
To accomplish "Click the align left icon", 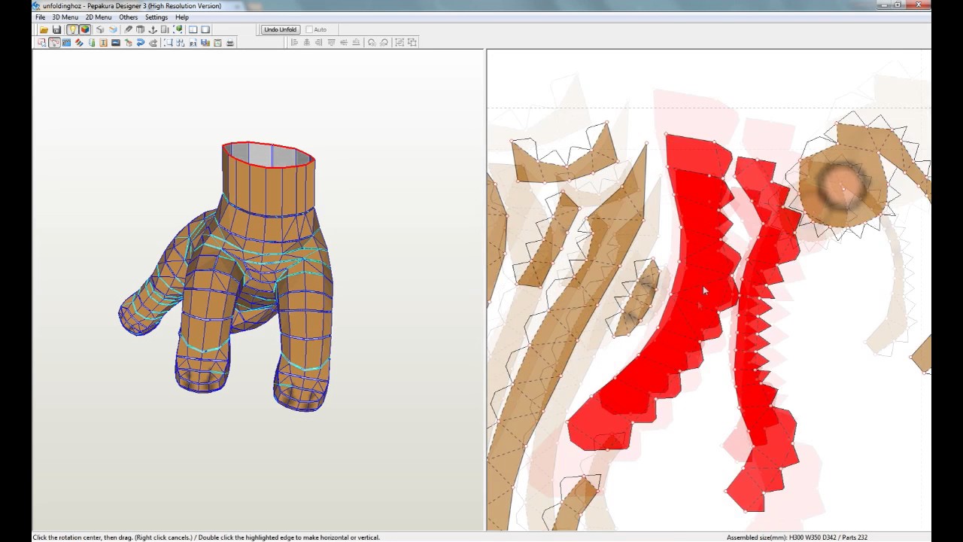I will tap(294, 42).
